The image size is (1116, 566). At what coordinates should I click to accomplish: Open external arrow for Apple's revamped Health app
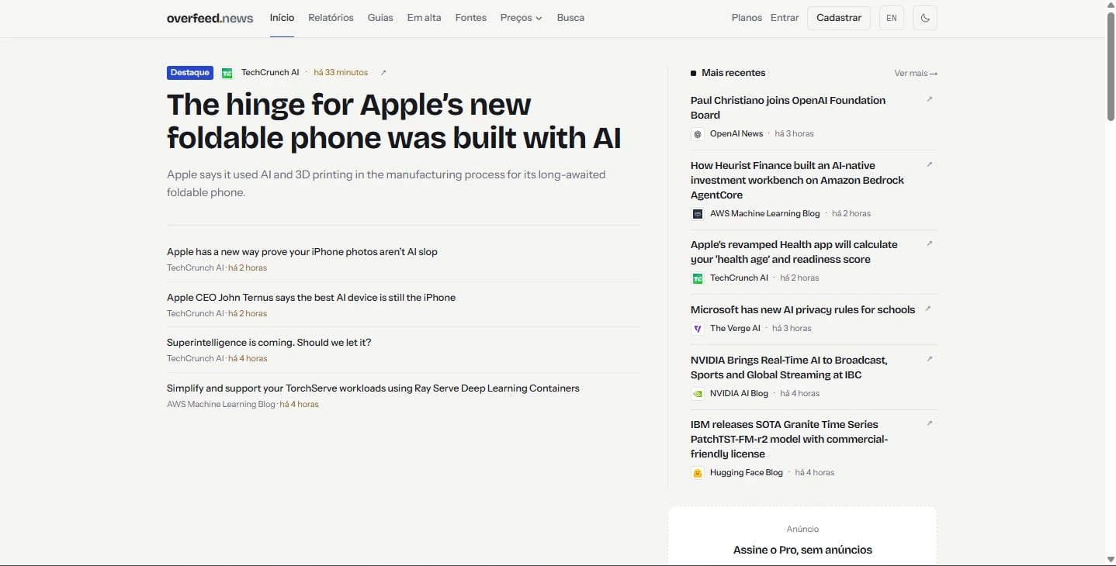point(930,243)
